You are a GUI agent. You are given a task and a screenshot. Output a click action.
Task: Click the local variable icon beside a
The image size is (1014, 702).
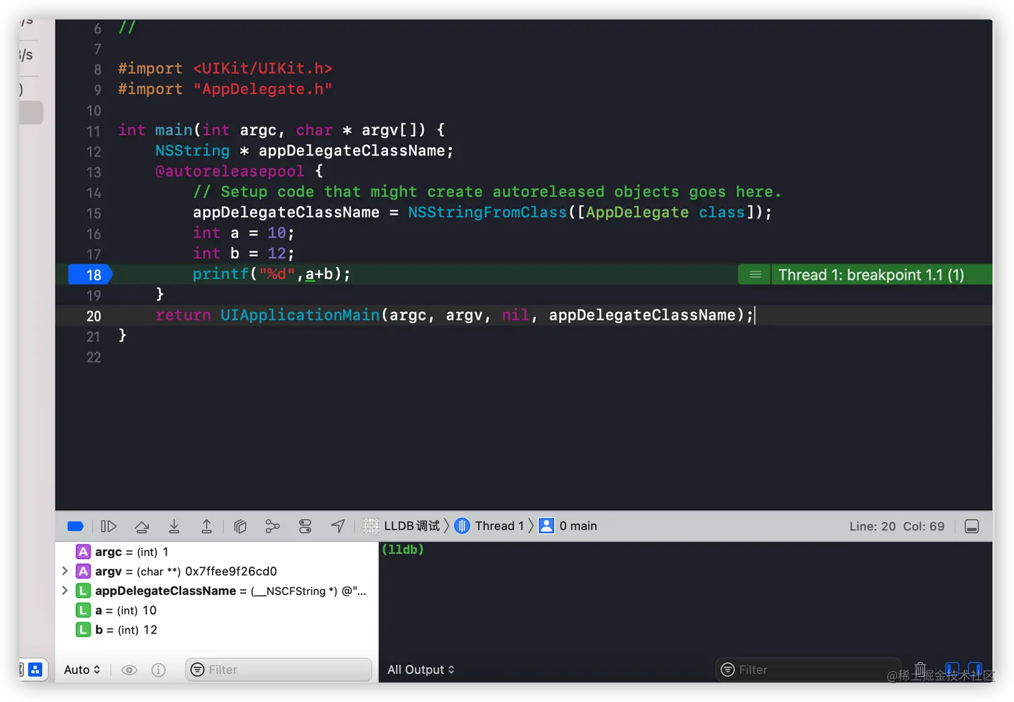pyautogui.click(x=83, y=610)
